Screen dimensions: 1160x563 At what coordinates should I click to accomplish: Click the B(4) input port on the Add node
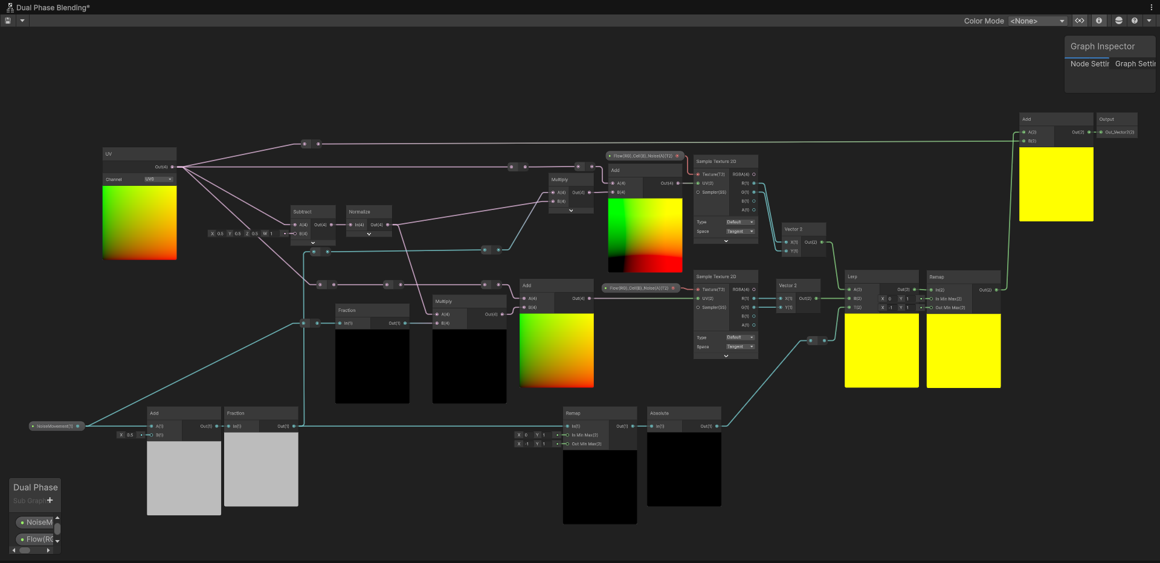tap(614, 192)
